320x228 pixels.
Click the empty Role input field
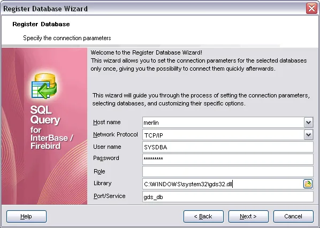tap(228, 171)
